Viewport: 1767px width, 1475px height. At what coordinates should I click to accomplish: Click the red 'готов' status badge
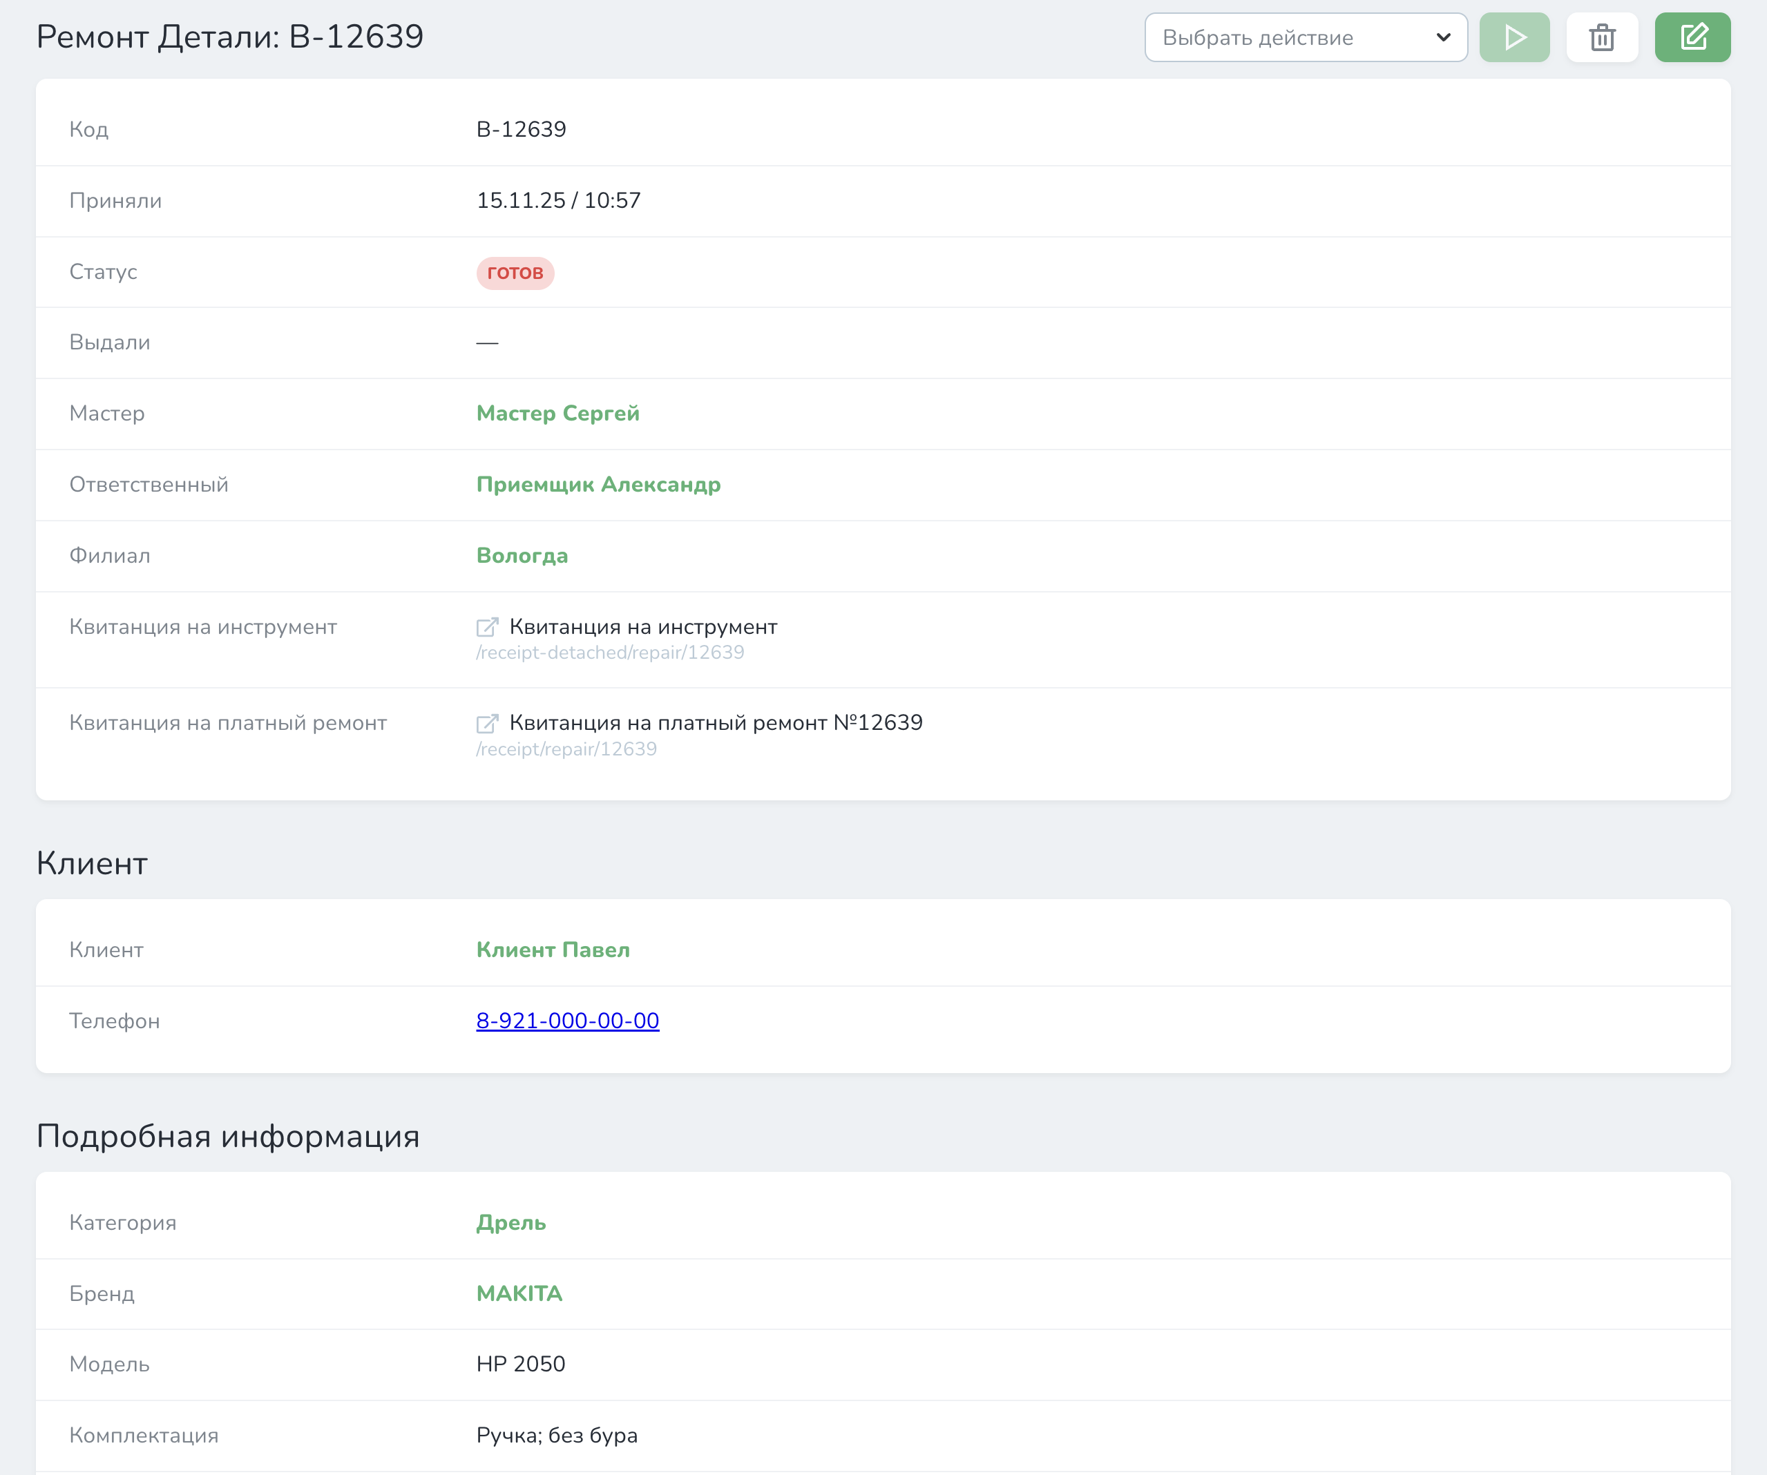(x=515, y=273)
